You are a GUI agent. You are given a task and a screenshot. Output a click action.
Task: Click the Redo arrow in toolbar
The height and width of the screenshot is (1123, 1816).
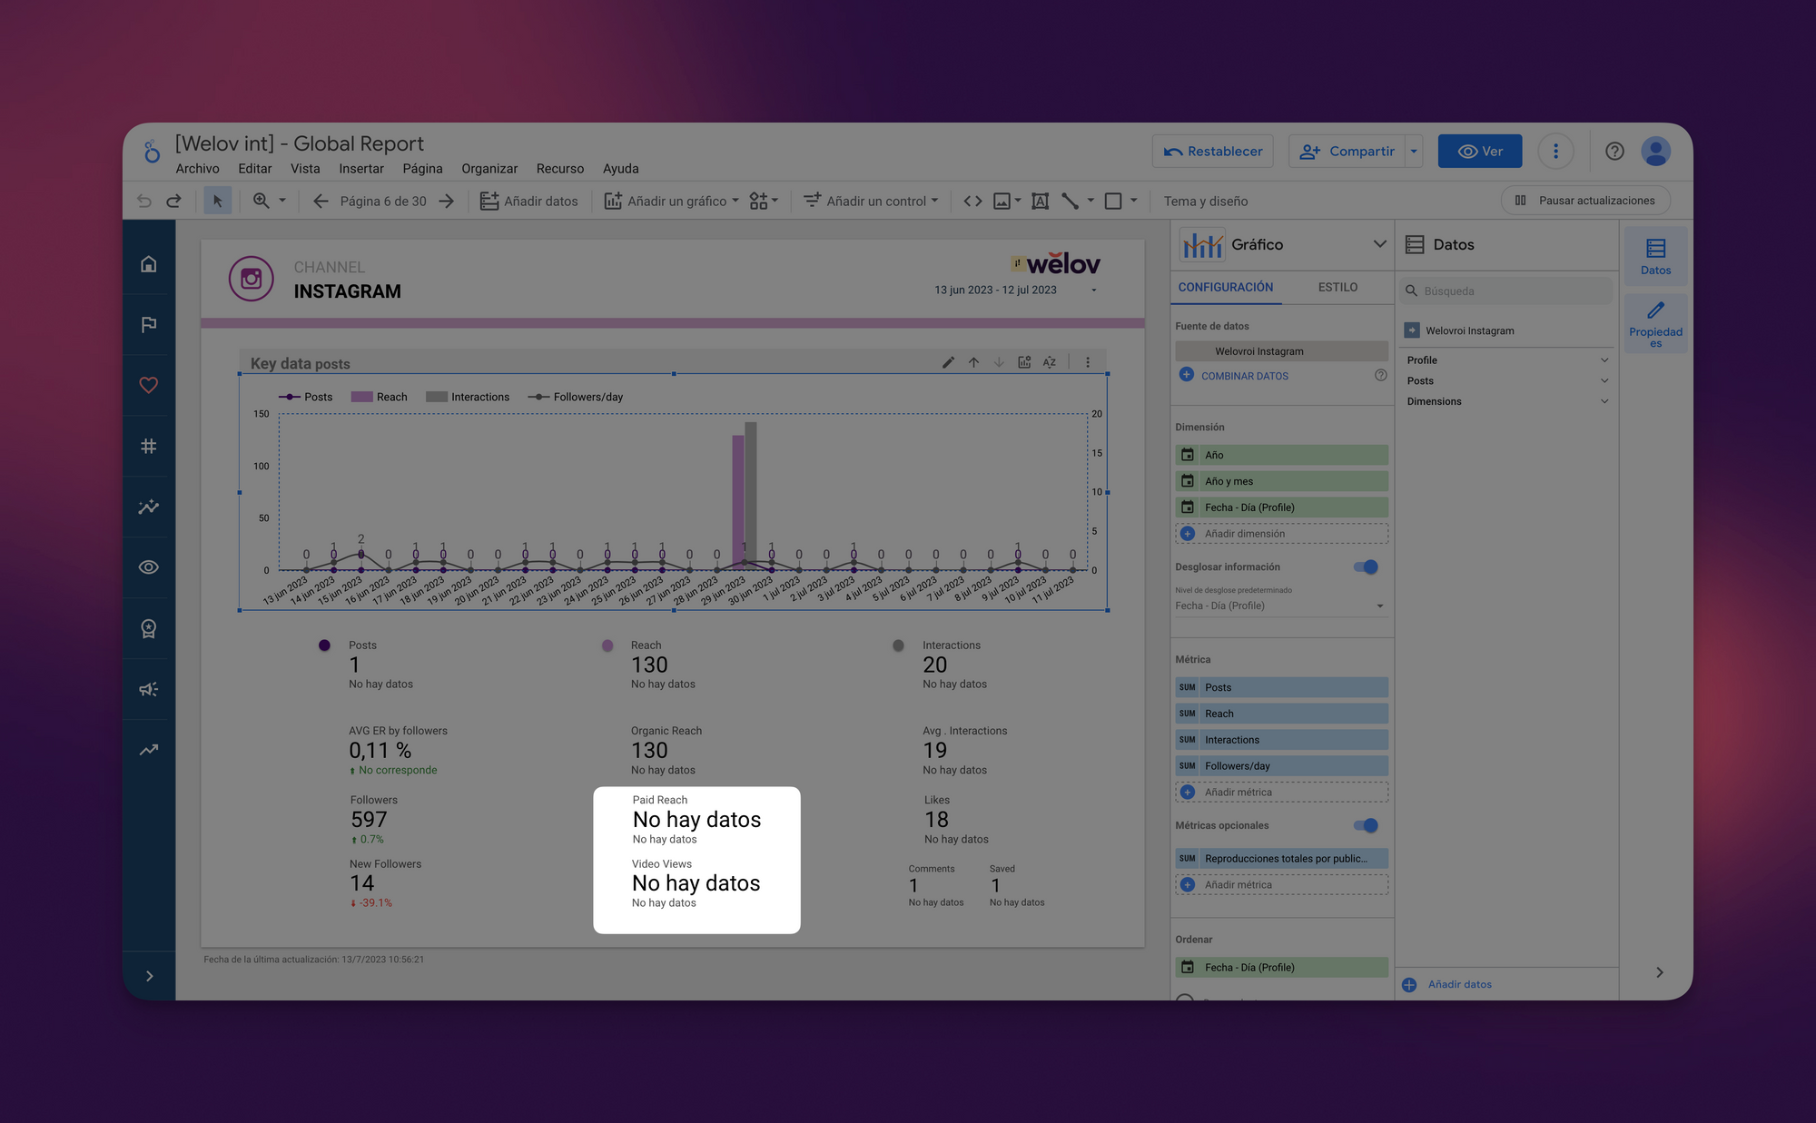[173, 201]
